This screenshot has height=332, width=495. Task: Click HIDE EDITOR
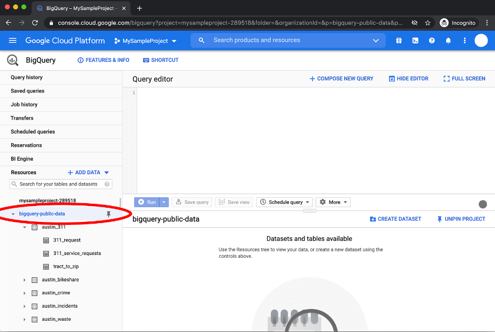point(408,78)
